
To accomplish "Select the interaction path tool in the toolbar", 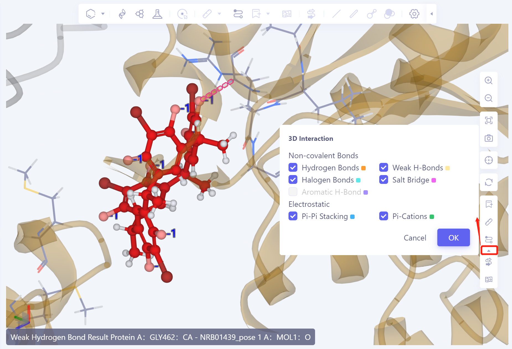I will (238, 14).
